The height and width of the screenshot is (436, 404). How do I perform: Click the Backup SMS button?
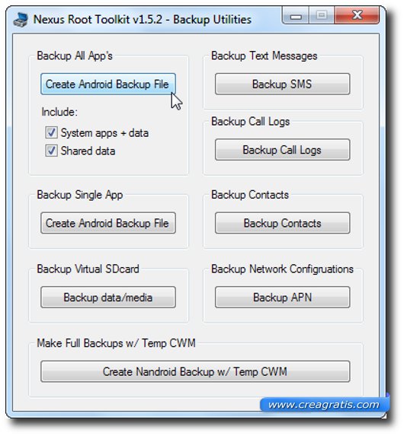tap(282, 84)
